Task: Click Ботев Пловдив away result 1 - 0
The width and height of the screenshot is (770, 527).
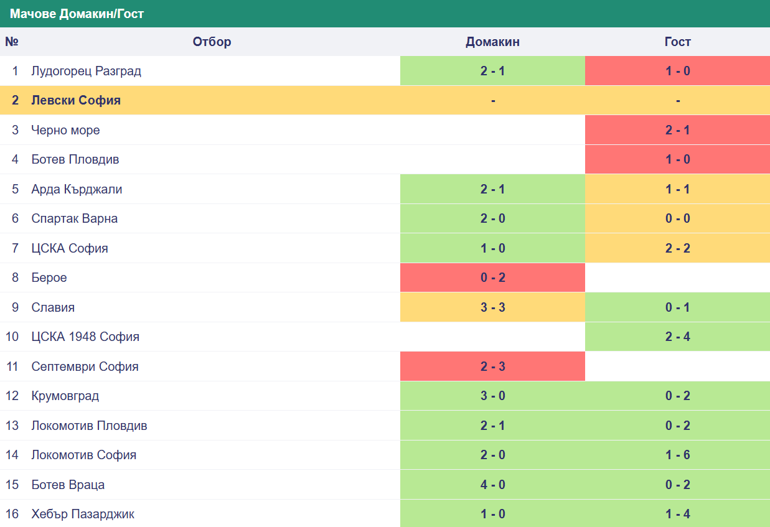Action: pos(677,159)
